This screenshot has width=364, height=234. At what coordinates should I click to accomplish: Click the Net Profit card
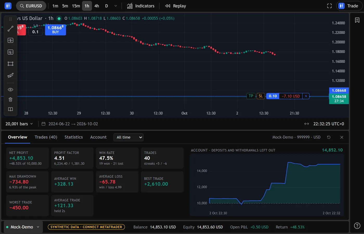(27, 158)
